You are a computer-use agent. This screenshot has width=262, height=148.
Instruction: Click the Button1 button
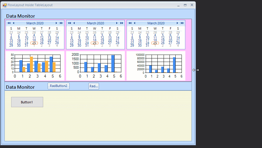[x=27, y=102]
